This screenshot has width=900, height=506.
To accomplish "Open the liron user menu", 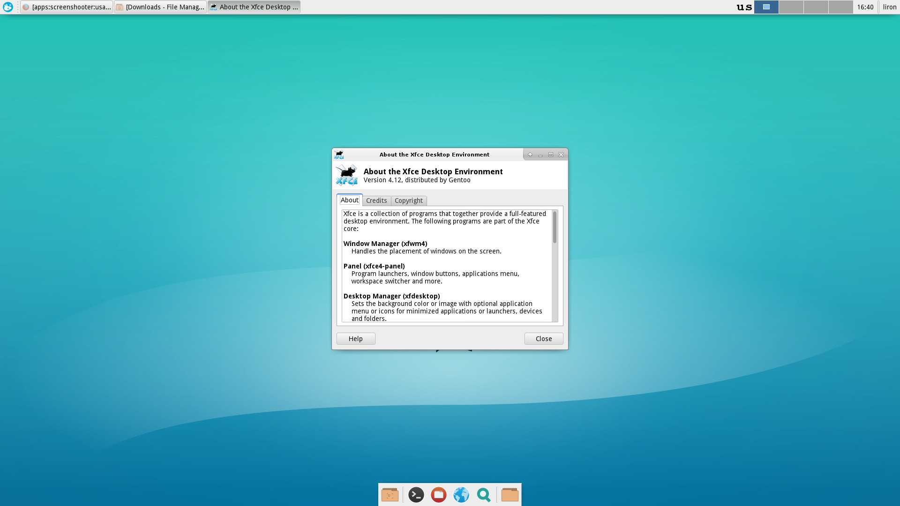I will point(890,7).
